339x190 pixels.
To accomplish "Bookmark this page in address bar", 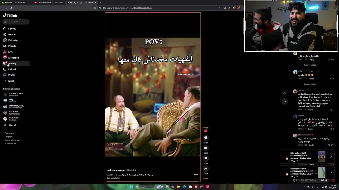I will coord(95,8).
